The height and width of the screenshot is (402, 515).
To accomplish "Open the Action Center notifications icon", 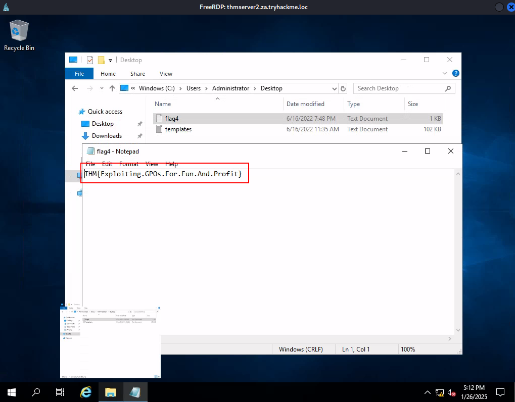I will click(500, 392).
